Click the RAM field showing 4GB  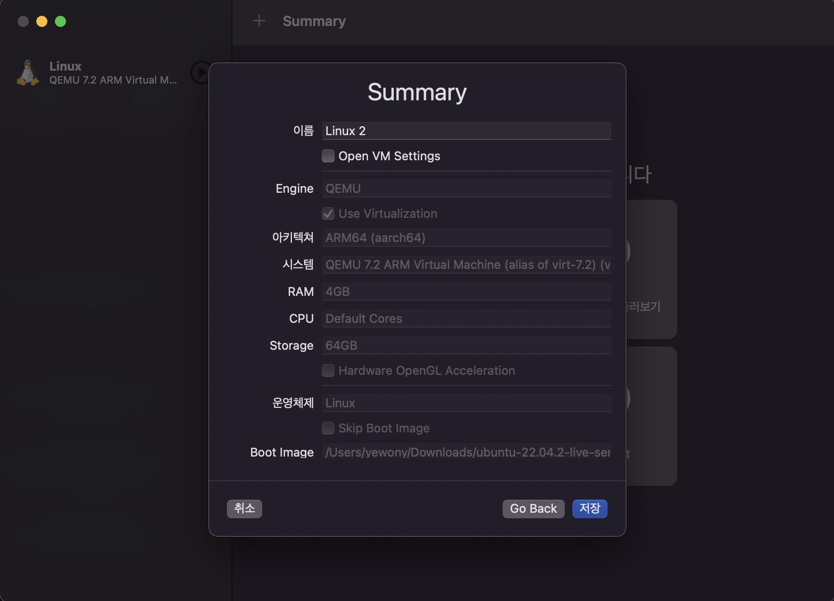[466, 292]
